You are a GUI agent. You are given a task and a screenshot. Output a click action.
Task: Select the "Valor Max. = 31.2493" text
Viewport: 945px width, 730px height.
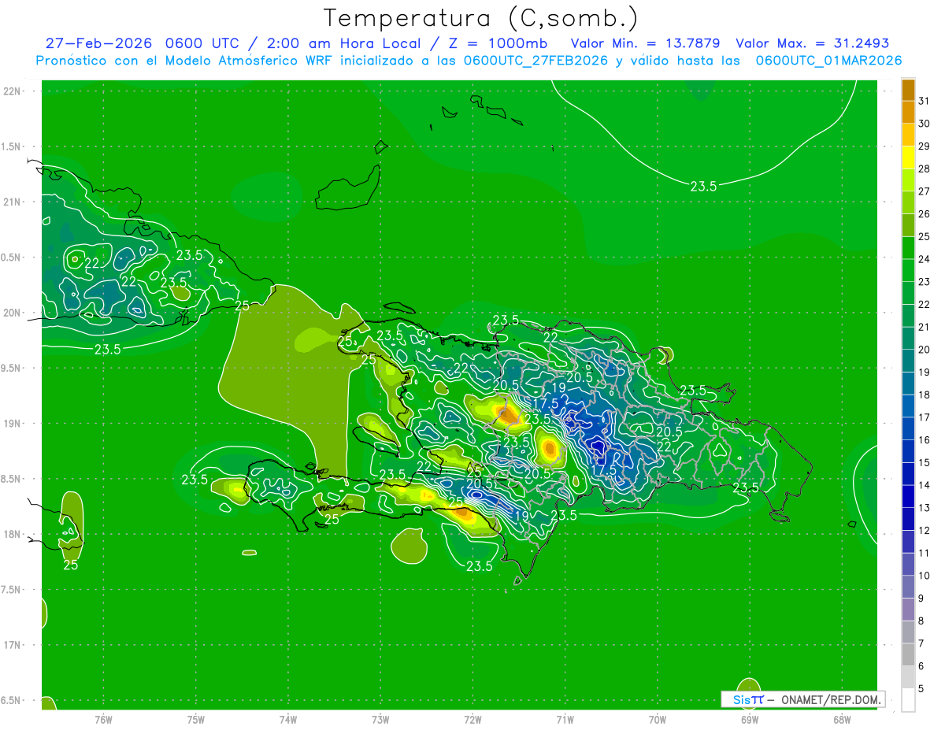coord(812,43)
